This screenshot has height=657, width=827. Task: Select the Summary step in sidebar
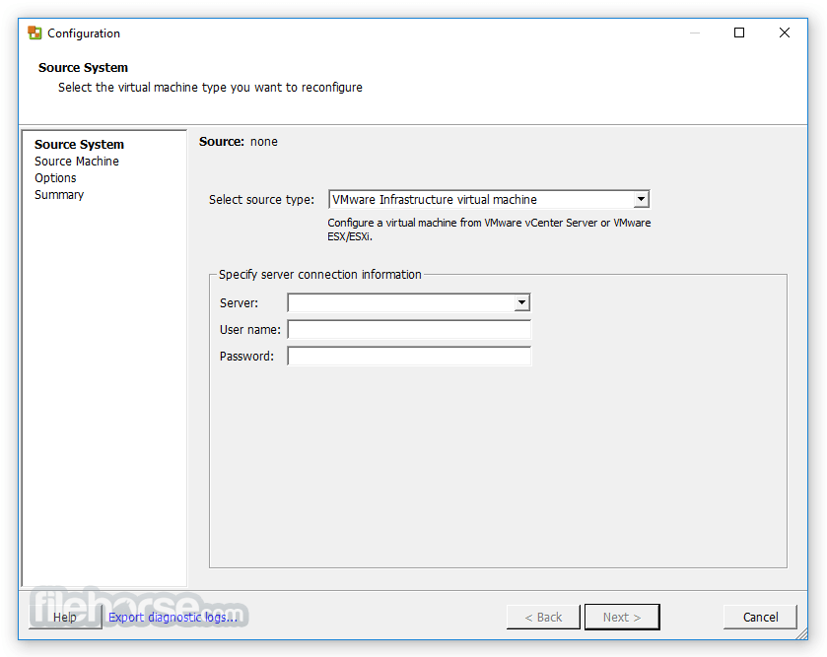[59, 195]
